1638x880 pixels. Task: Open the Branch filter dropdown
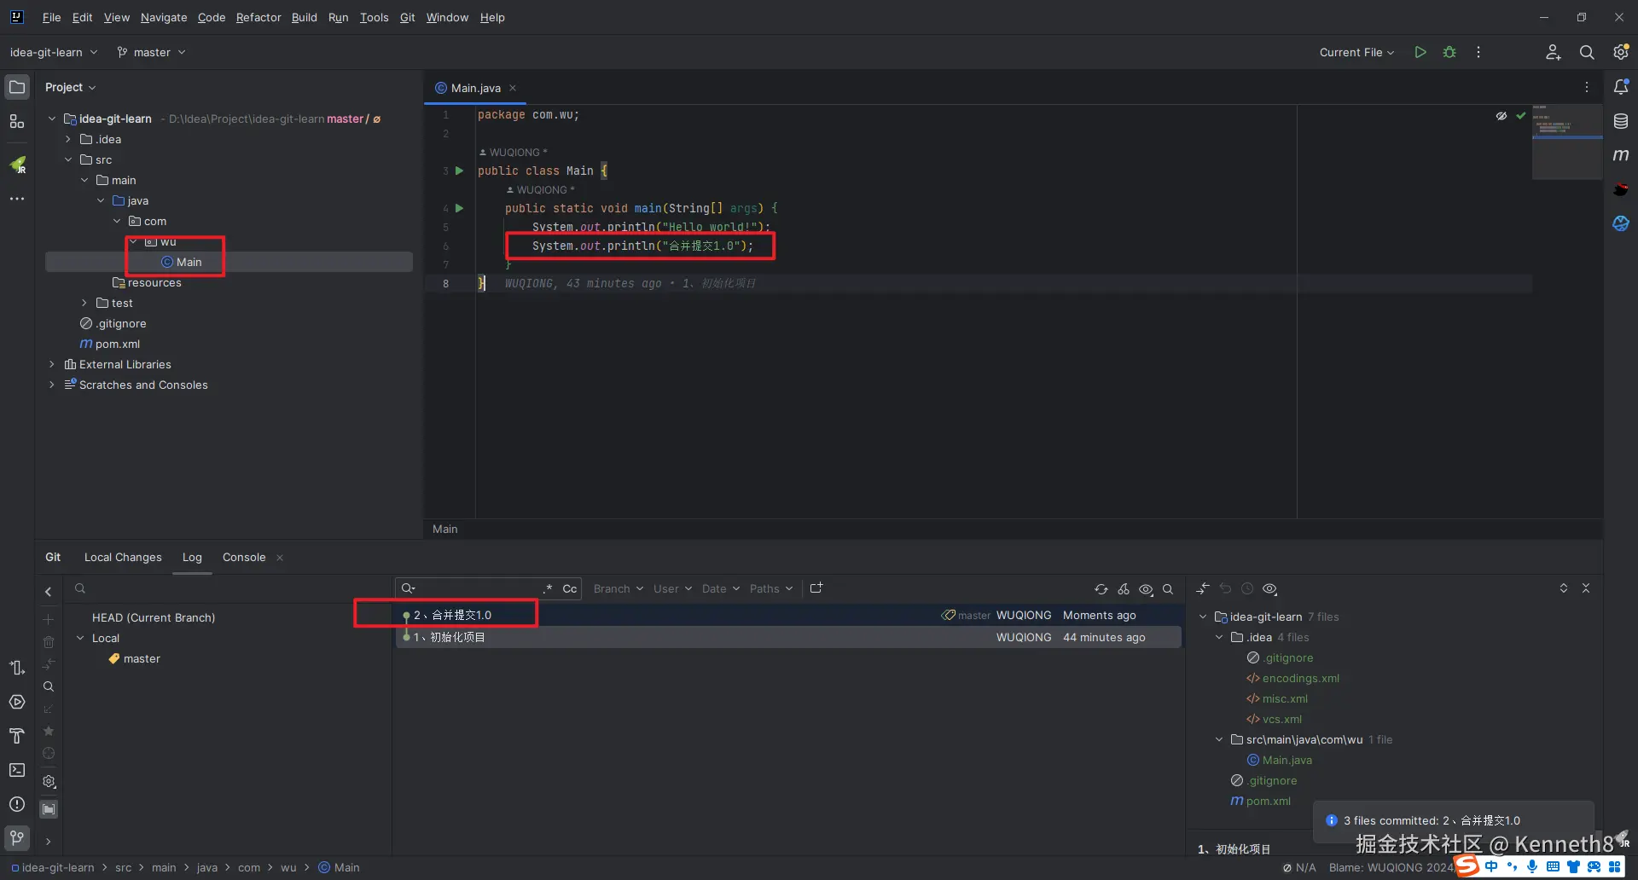coord(619,588)
